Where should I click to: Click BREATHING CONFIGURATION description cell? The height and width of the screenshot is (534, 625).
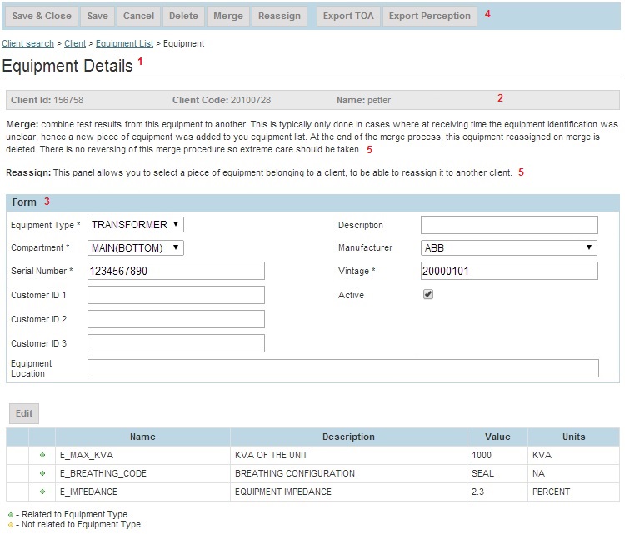[x=348, y=473]
